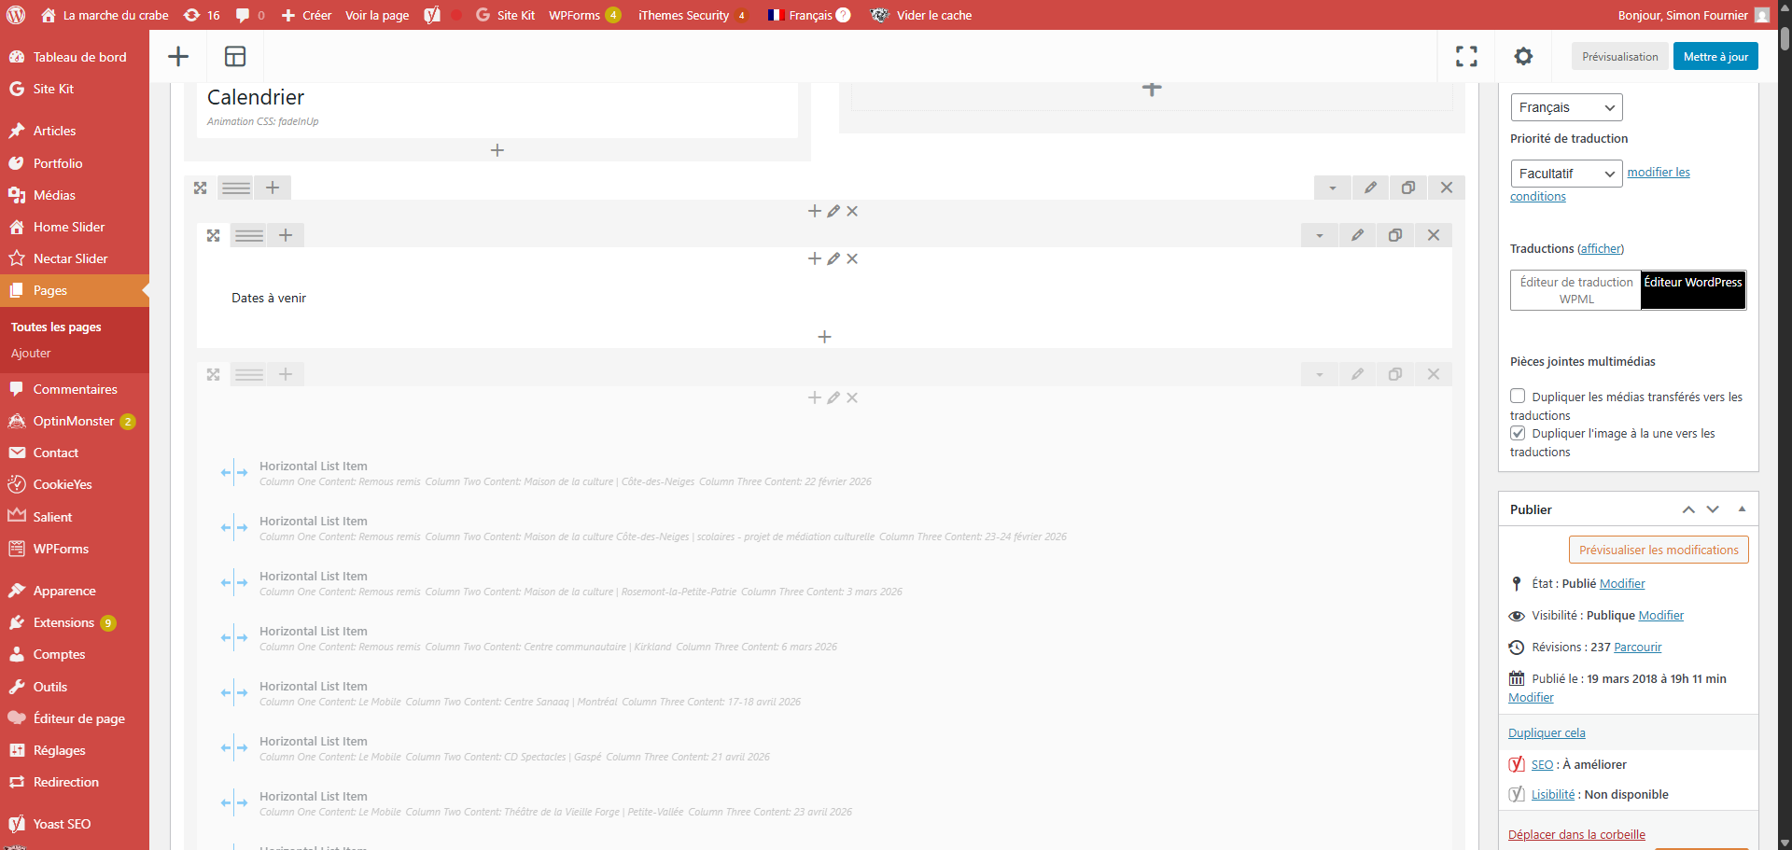Delete the Dates à venir row
The image size is (1792, 850).
coord(1434,235)
